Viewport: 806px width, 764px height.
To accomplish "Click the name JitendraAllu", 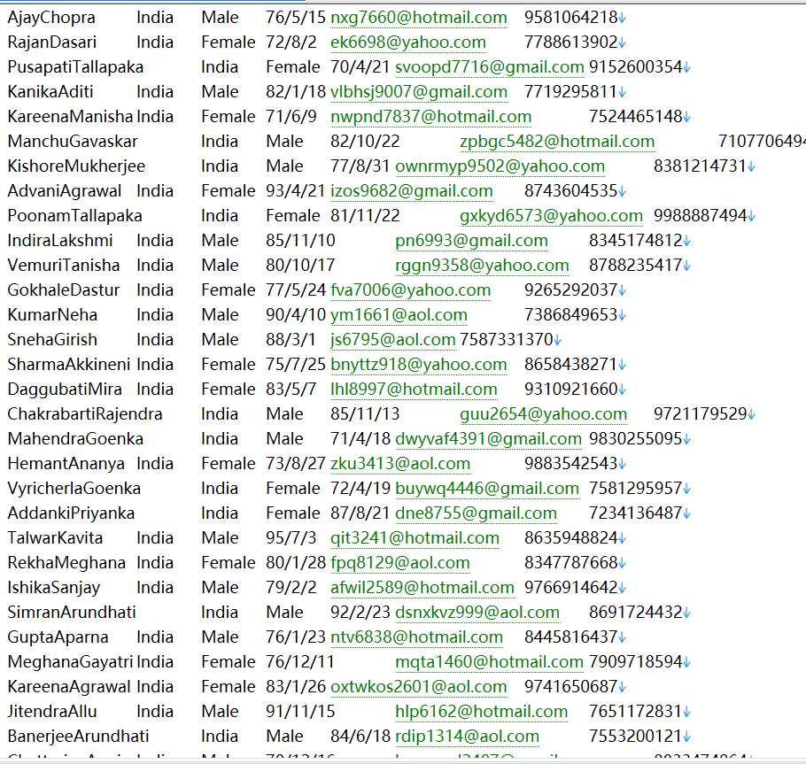I will pyautogui.click(x=52, y=711).
